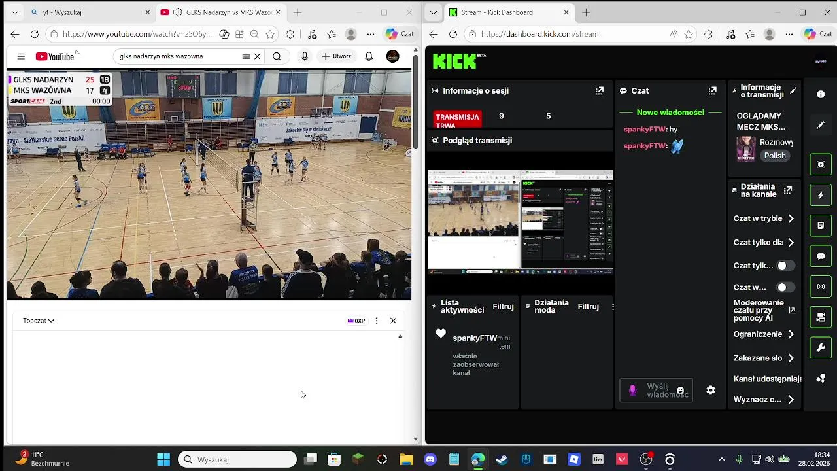Open the info icon in Kick right sidebar
This screenshot has height=471, width=837.
tap(821, 94)
